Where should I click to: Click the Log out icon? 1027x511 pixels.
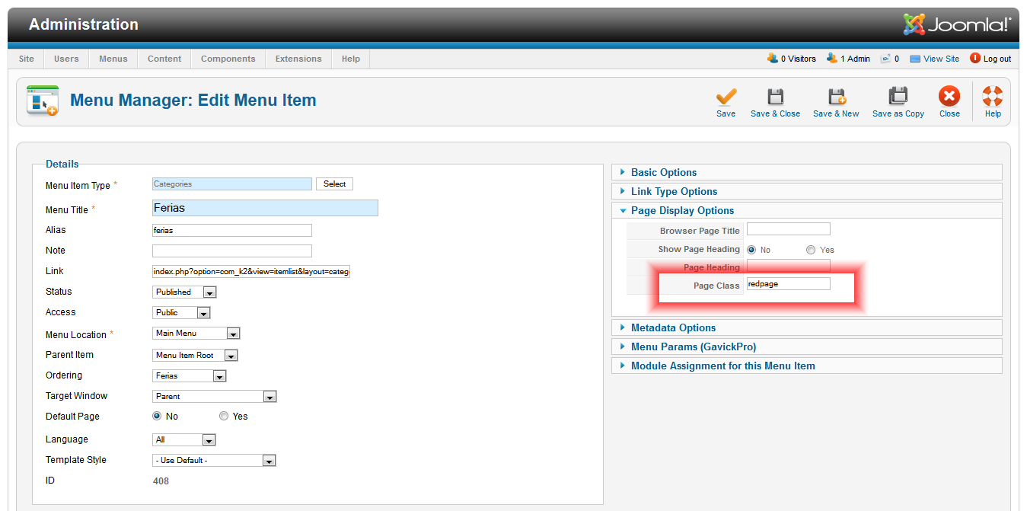975,59
